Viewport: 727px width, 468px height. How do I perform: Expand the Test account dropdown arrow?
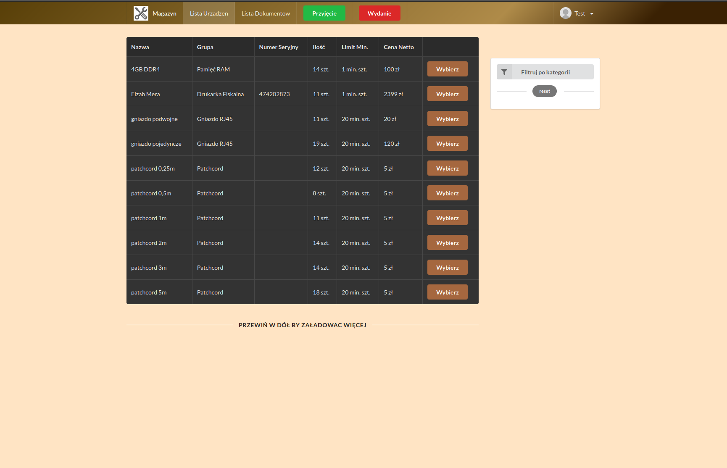pyautogui.click(x=592, y=13)
